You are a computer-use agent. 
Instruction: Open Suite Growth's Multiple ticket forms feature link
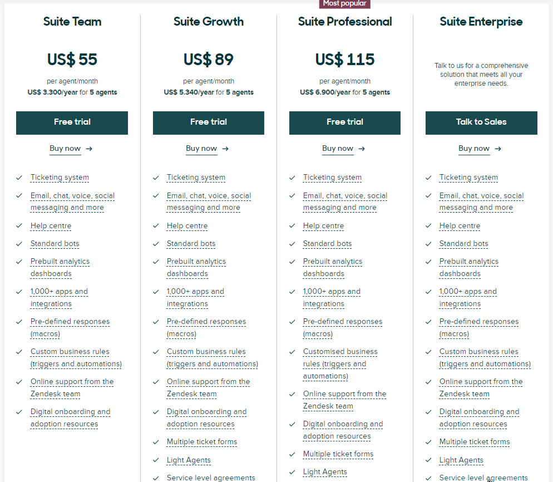pos(202,442)
